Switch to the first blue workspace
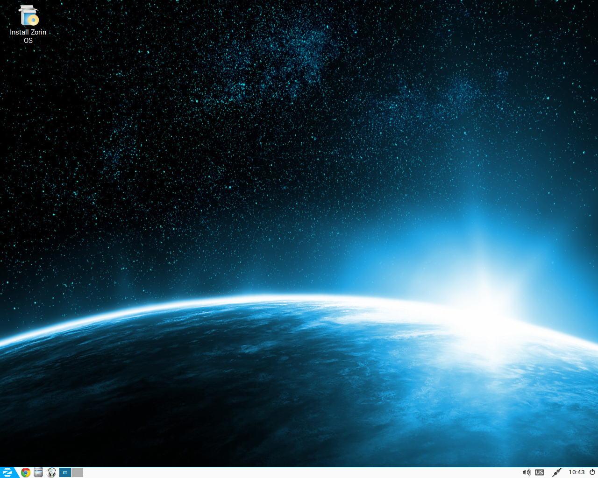 point(65,472)
